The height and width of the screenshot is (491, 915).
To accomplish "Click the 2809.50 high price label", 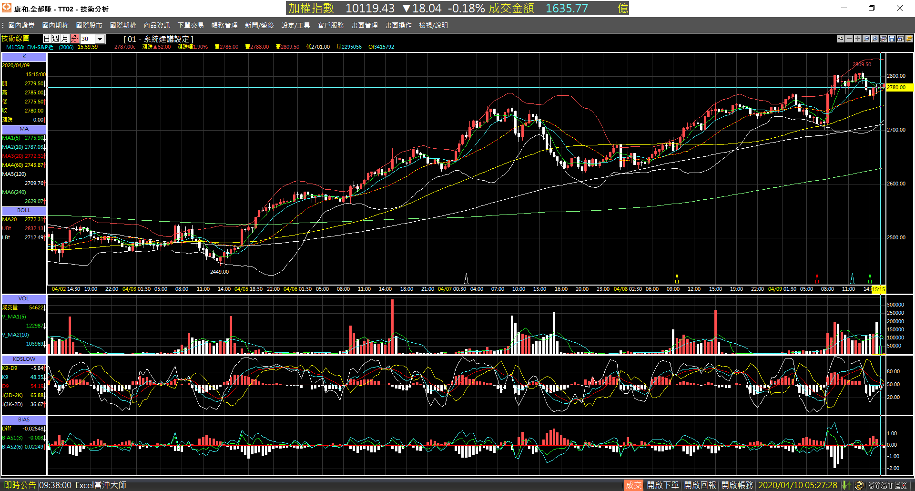I will pyautogui.click(x=862, y=64).
